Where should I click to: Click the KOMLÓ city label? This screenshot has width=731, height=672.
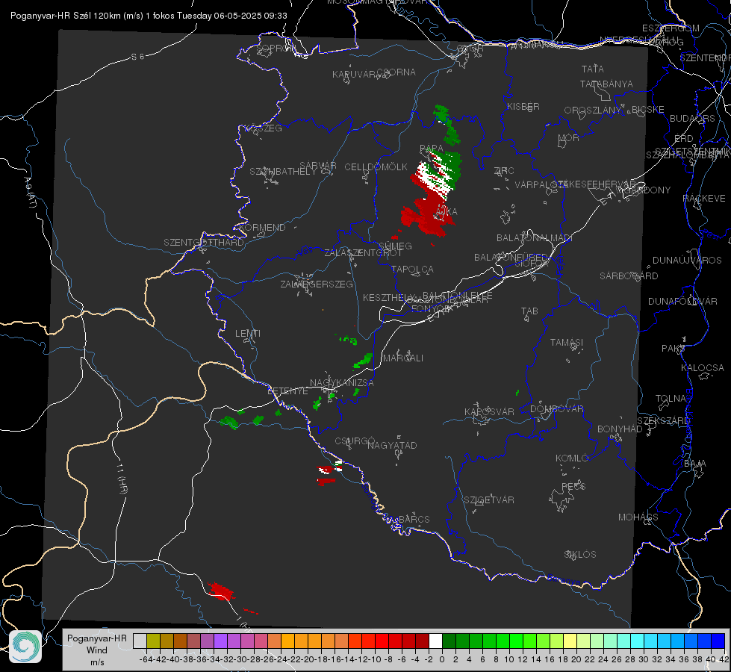572,458
